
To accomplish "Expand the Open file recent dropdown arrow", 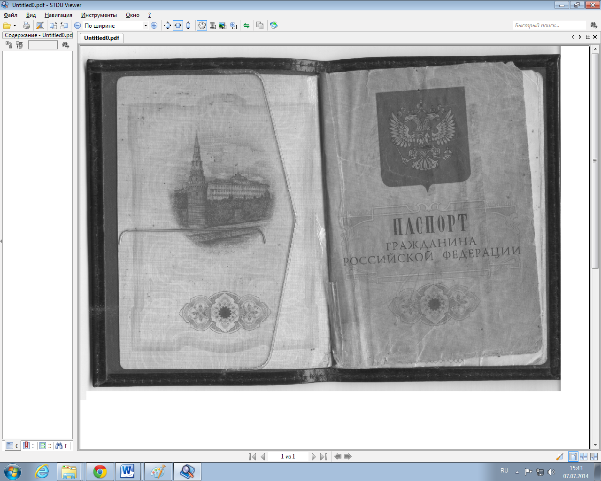I will coord(15,25).
